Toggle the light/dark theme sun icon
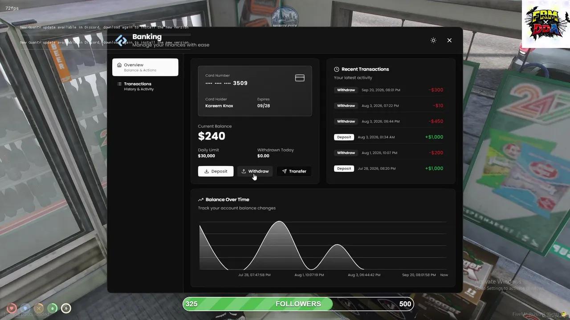The image size is (570, 320). pyautogui.click(x=433, y=40)
